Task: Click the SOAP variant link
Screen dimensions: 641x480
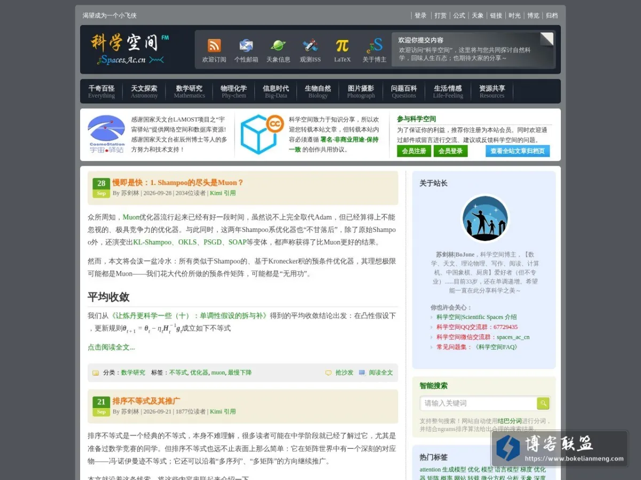Action: coord(237,242)
